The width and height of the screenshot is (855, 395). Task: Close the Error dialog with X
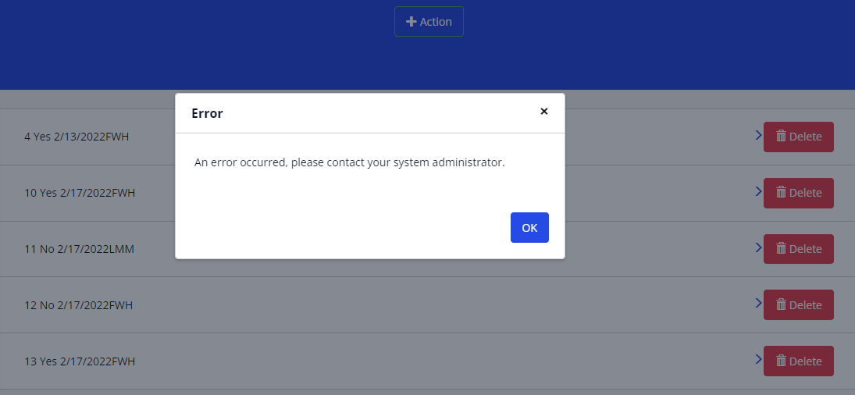544,112
